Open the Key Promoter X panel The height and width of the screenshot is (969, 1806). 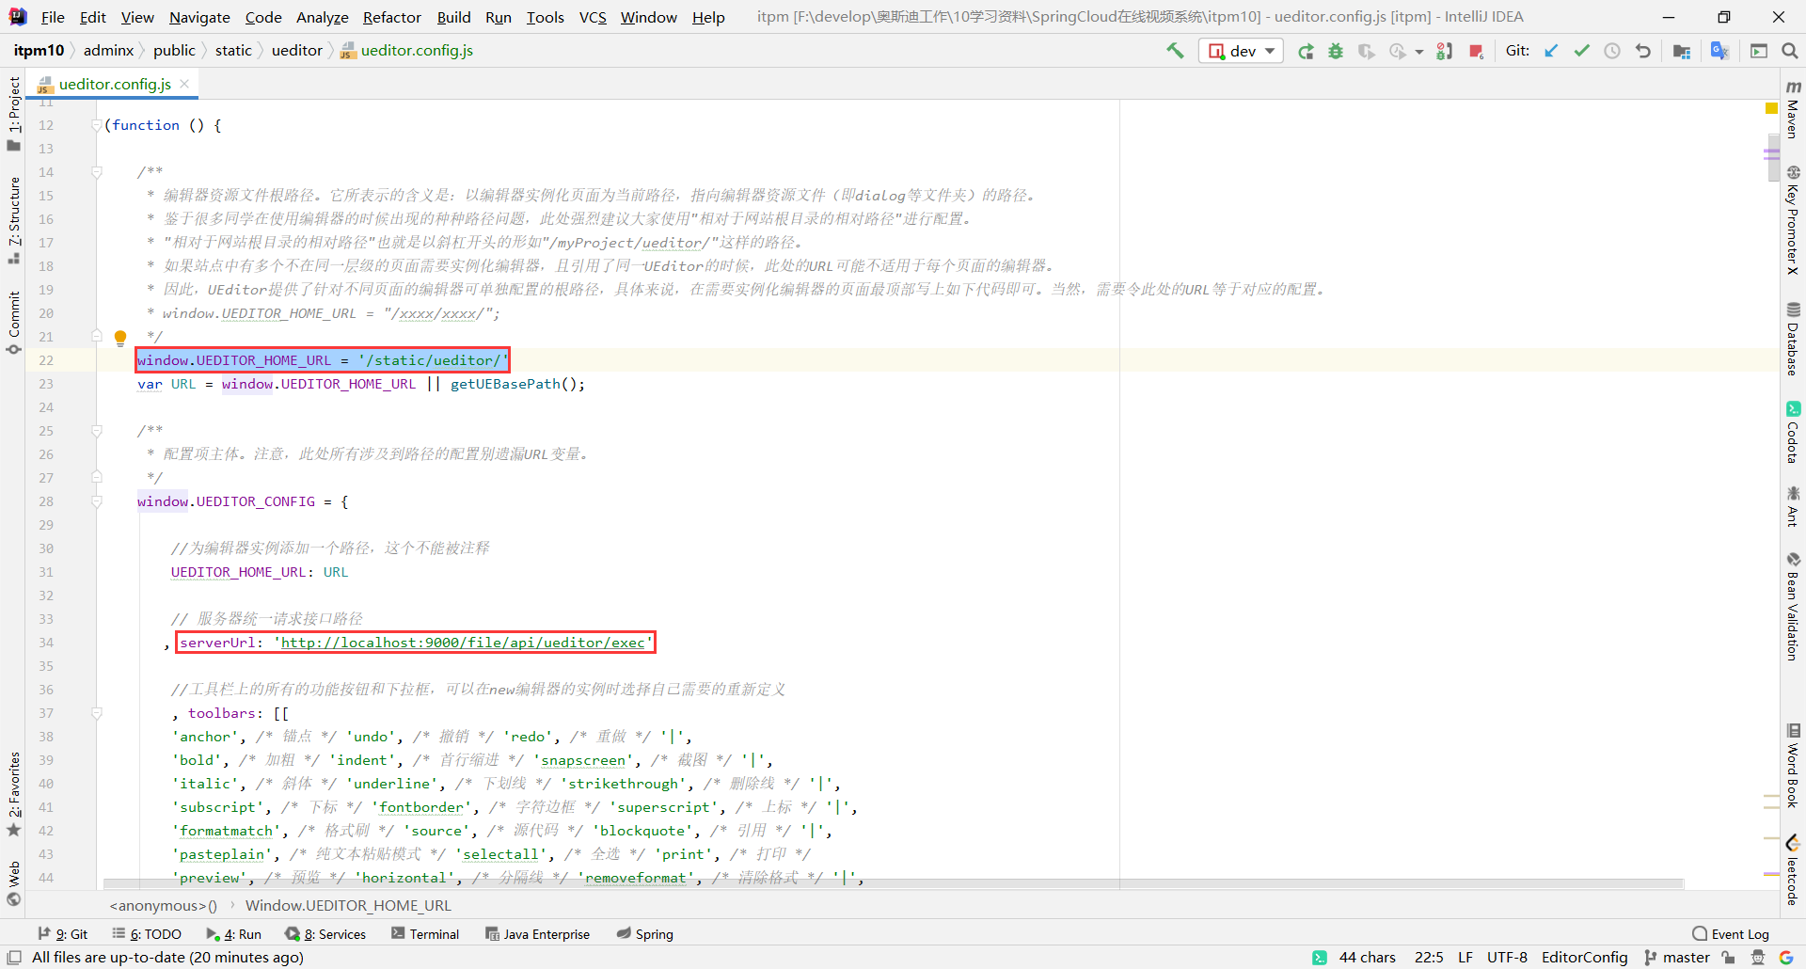click(1793, 220)
